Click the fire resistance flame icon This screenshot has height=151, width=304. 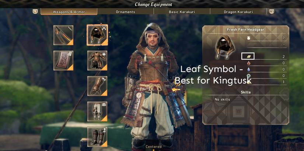point(249,63)
